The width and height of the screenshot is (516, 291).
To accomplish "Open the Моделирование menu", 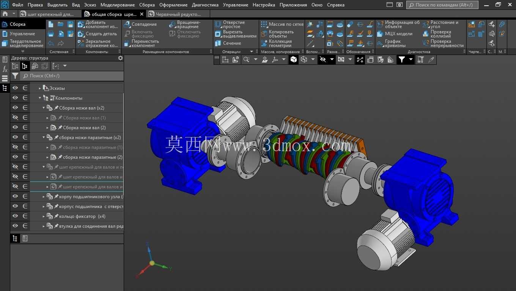I will [x=118, y=5].
